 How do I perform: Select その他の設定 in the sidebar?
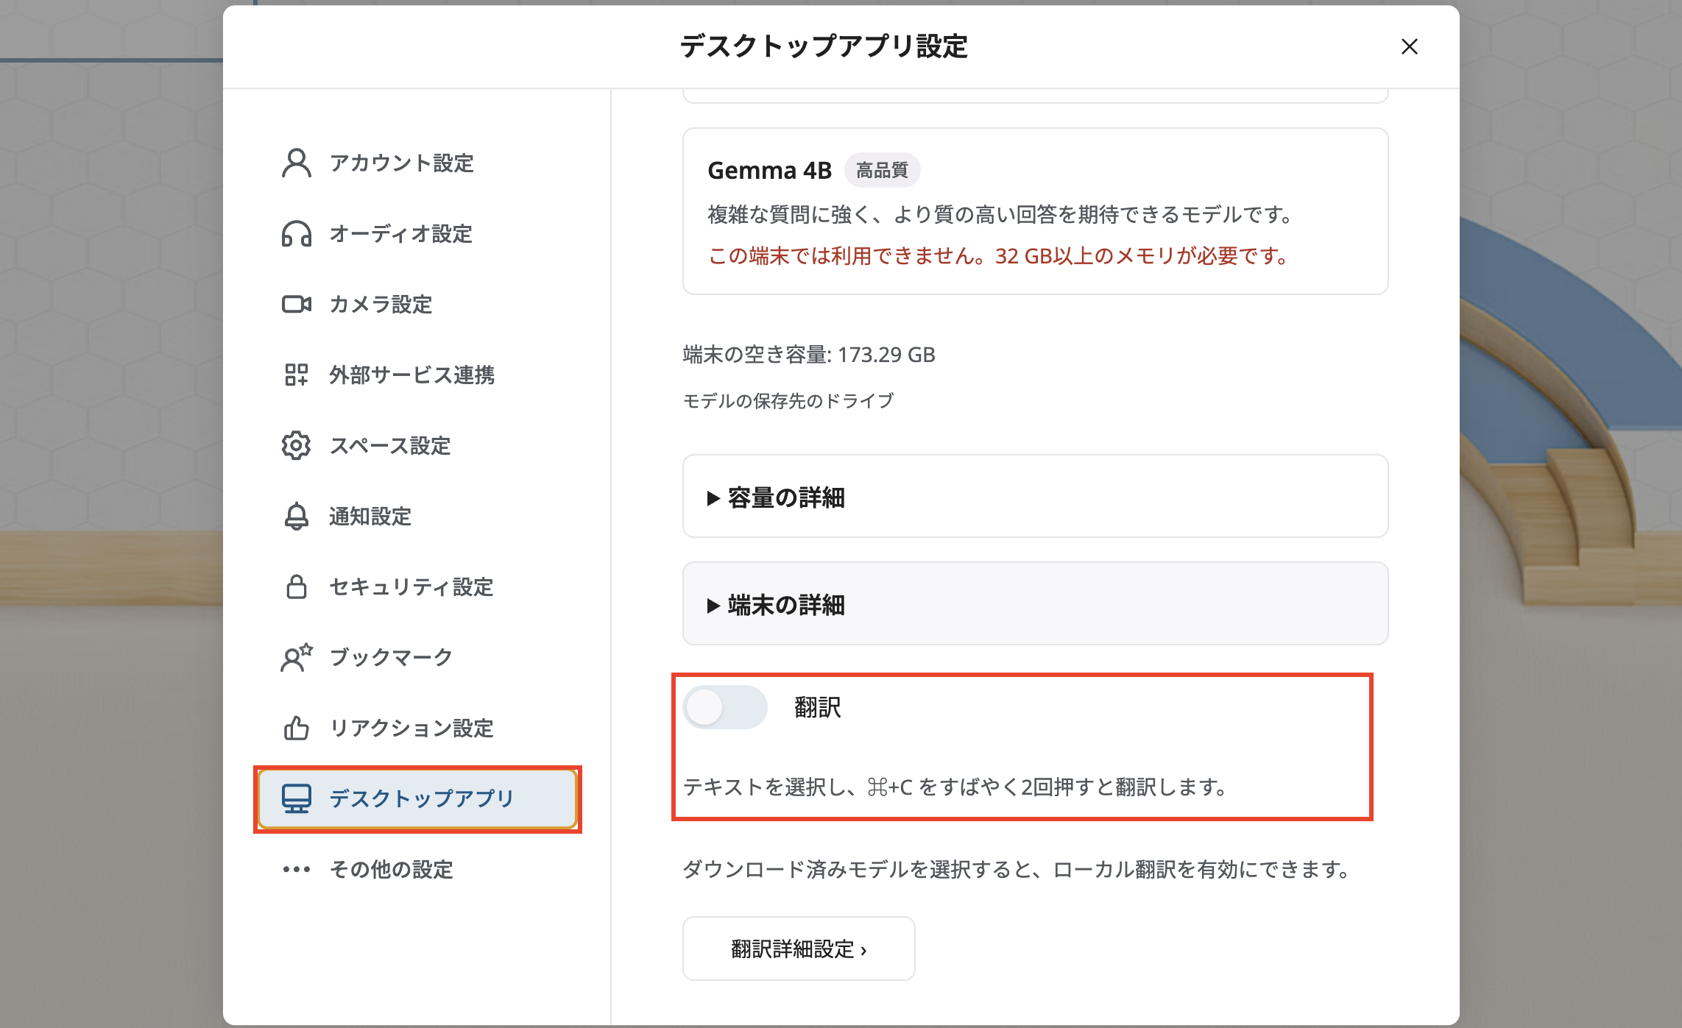(x=417, y=869)
